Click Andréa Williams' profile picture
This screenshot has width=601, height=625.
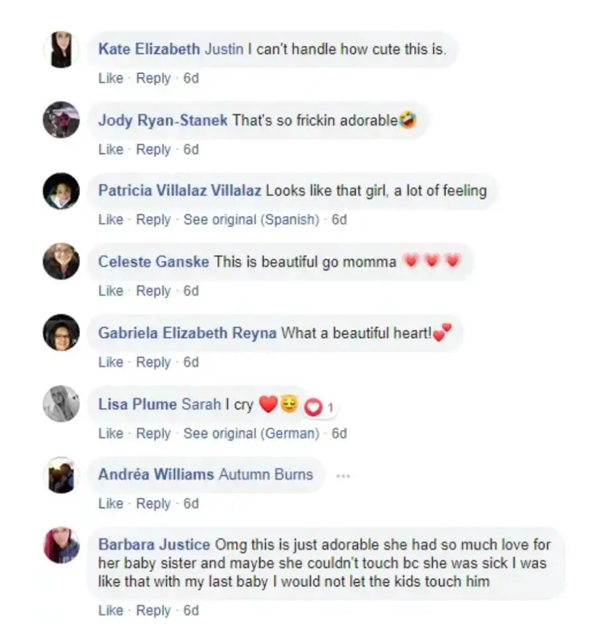point(61,475)
